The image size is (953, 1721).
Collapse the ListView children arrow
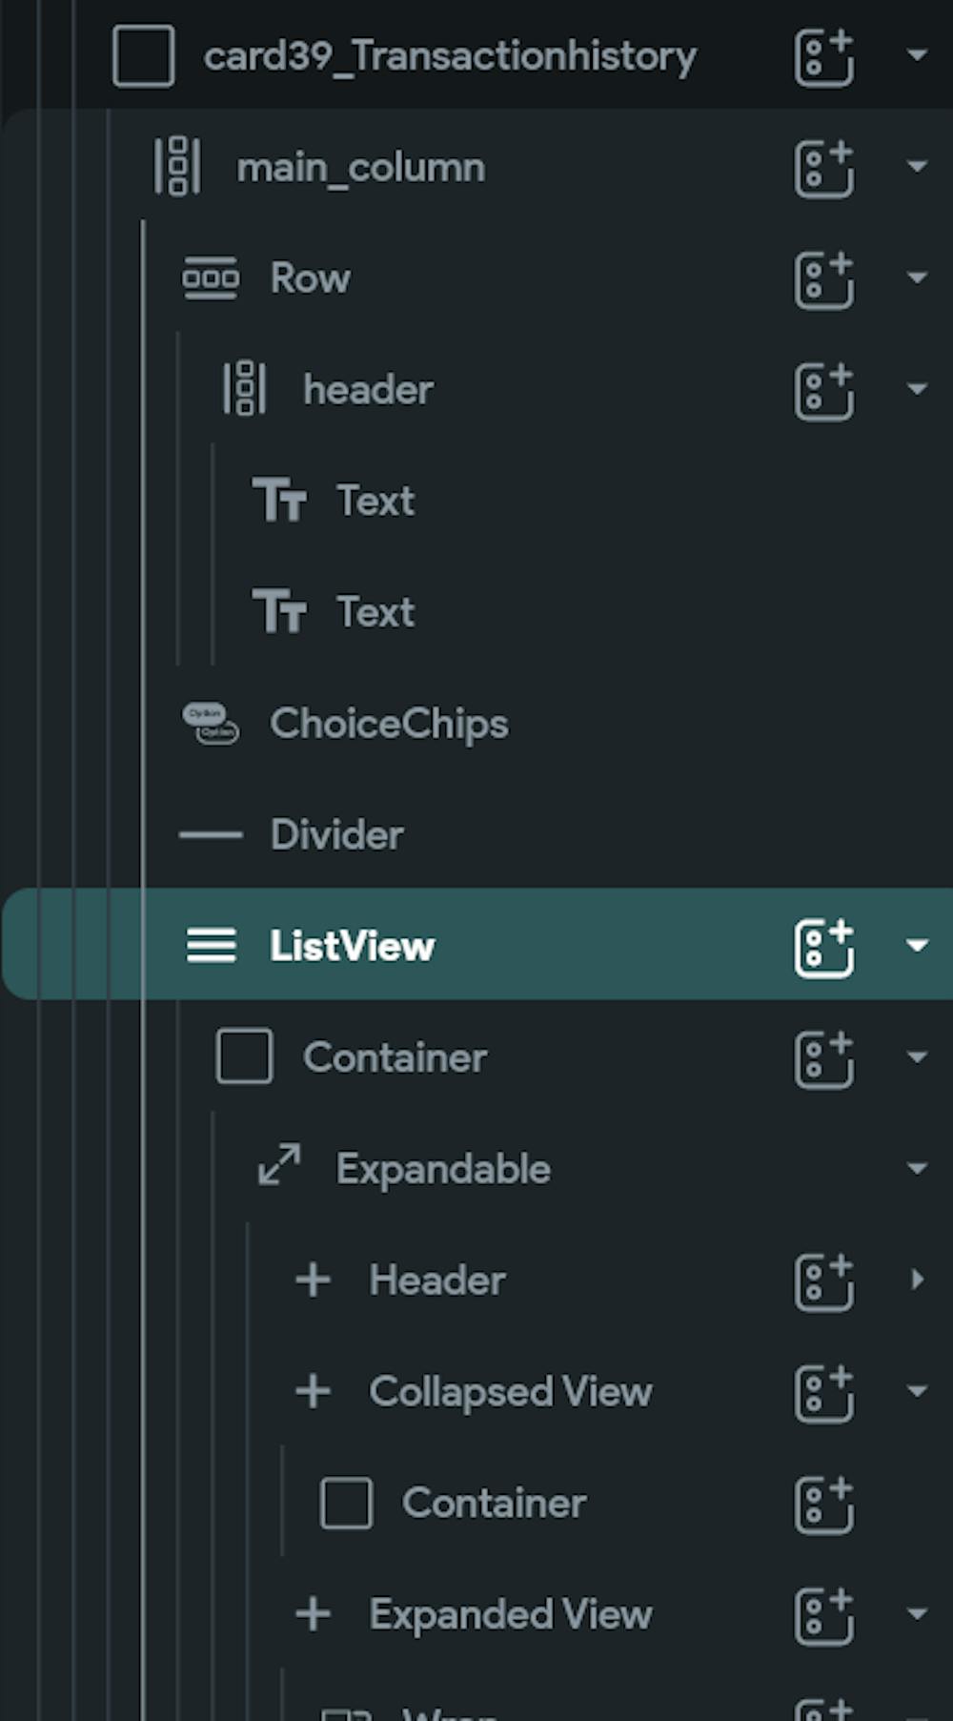[917, 946]
